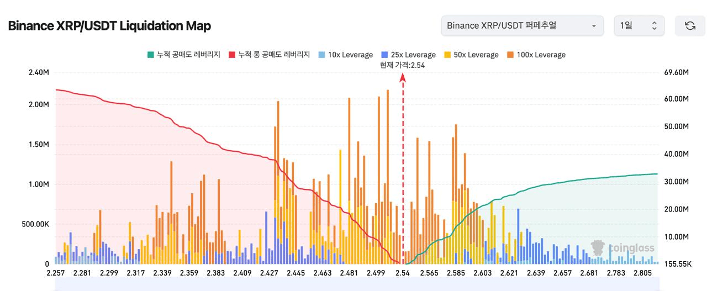Toggle the 10x Leverage legend series
707x291 pixels.
tap(346, 55)
